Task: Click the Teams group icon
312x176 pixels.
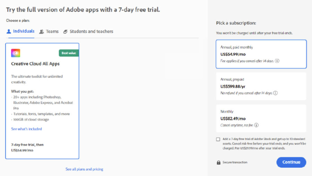Action: [x=41, y=32]
